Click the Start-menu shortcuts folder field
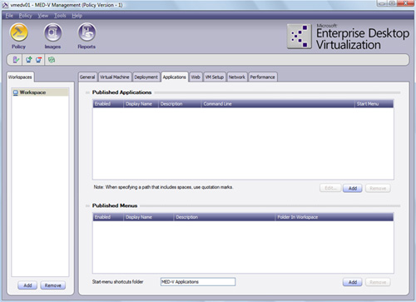This screenshot has height=302, width=416. pos(198,282)
